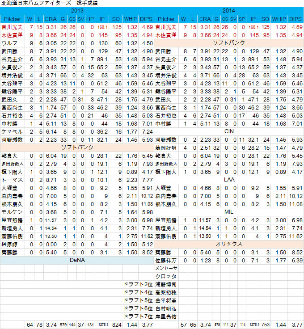Select the ドラフト7位 label
The image size is (304, 329).
pos(138,316)
